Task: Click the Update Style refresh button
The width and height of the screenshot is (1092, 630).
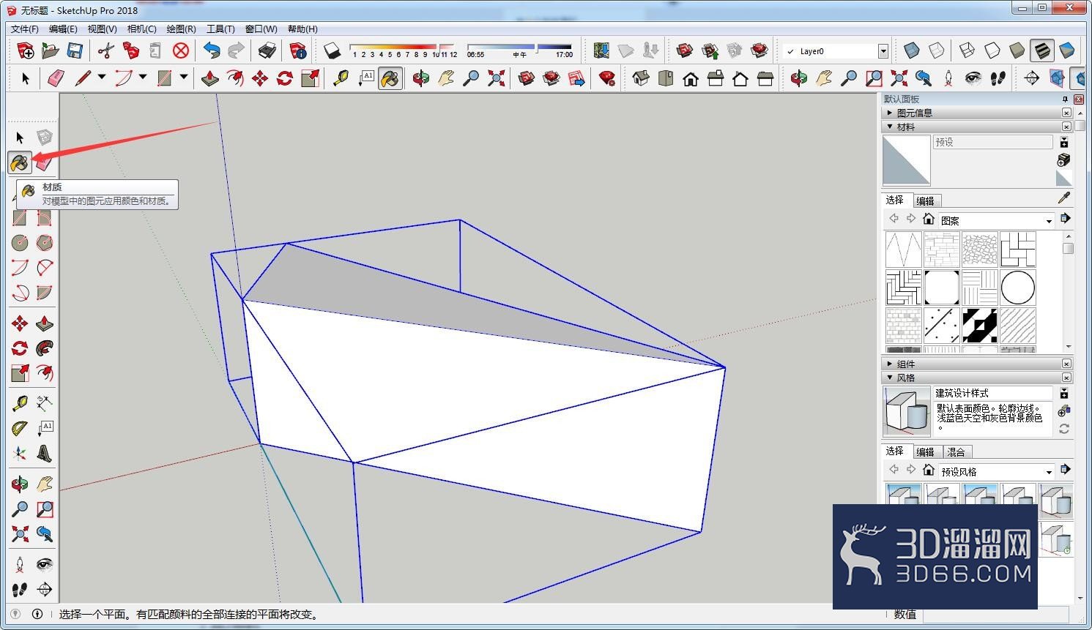Action: 1064,430
